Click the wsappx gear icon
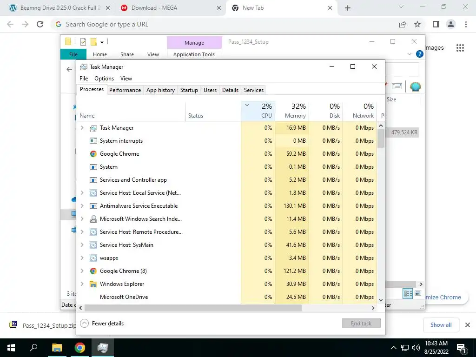Image resolution: width=476 pixels, height=357 pixels. click(93, 258)
